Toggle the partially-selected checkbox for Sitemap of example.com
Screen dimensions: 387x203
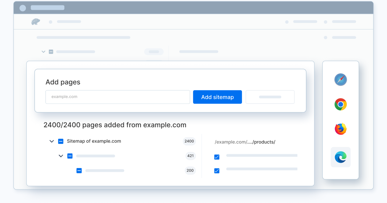(x=61, y=141)
